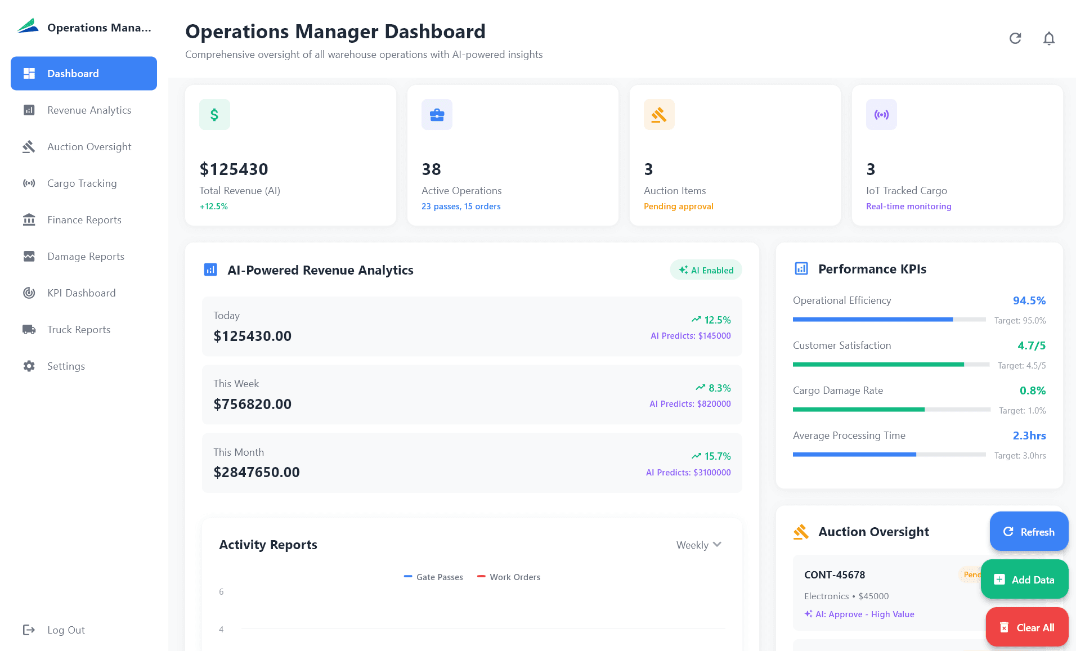Click the Cargo Tracking signal icon
Viewport: 1076px width, 651px height.
pyautogui.click(x=29, y=183)
